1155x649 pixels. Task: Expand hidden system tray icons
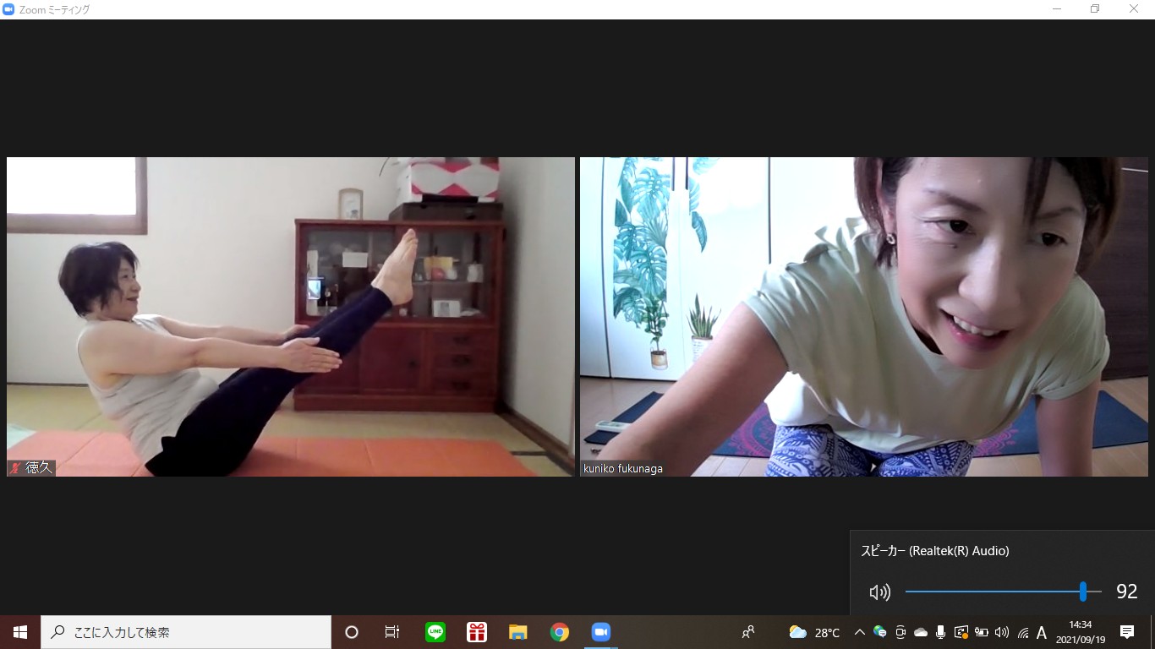tap(860, 632)
